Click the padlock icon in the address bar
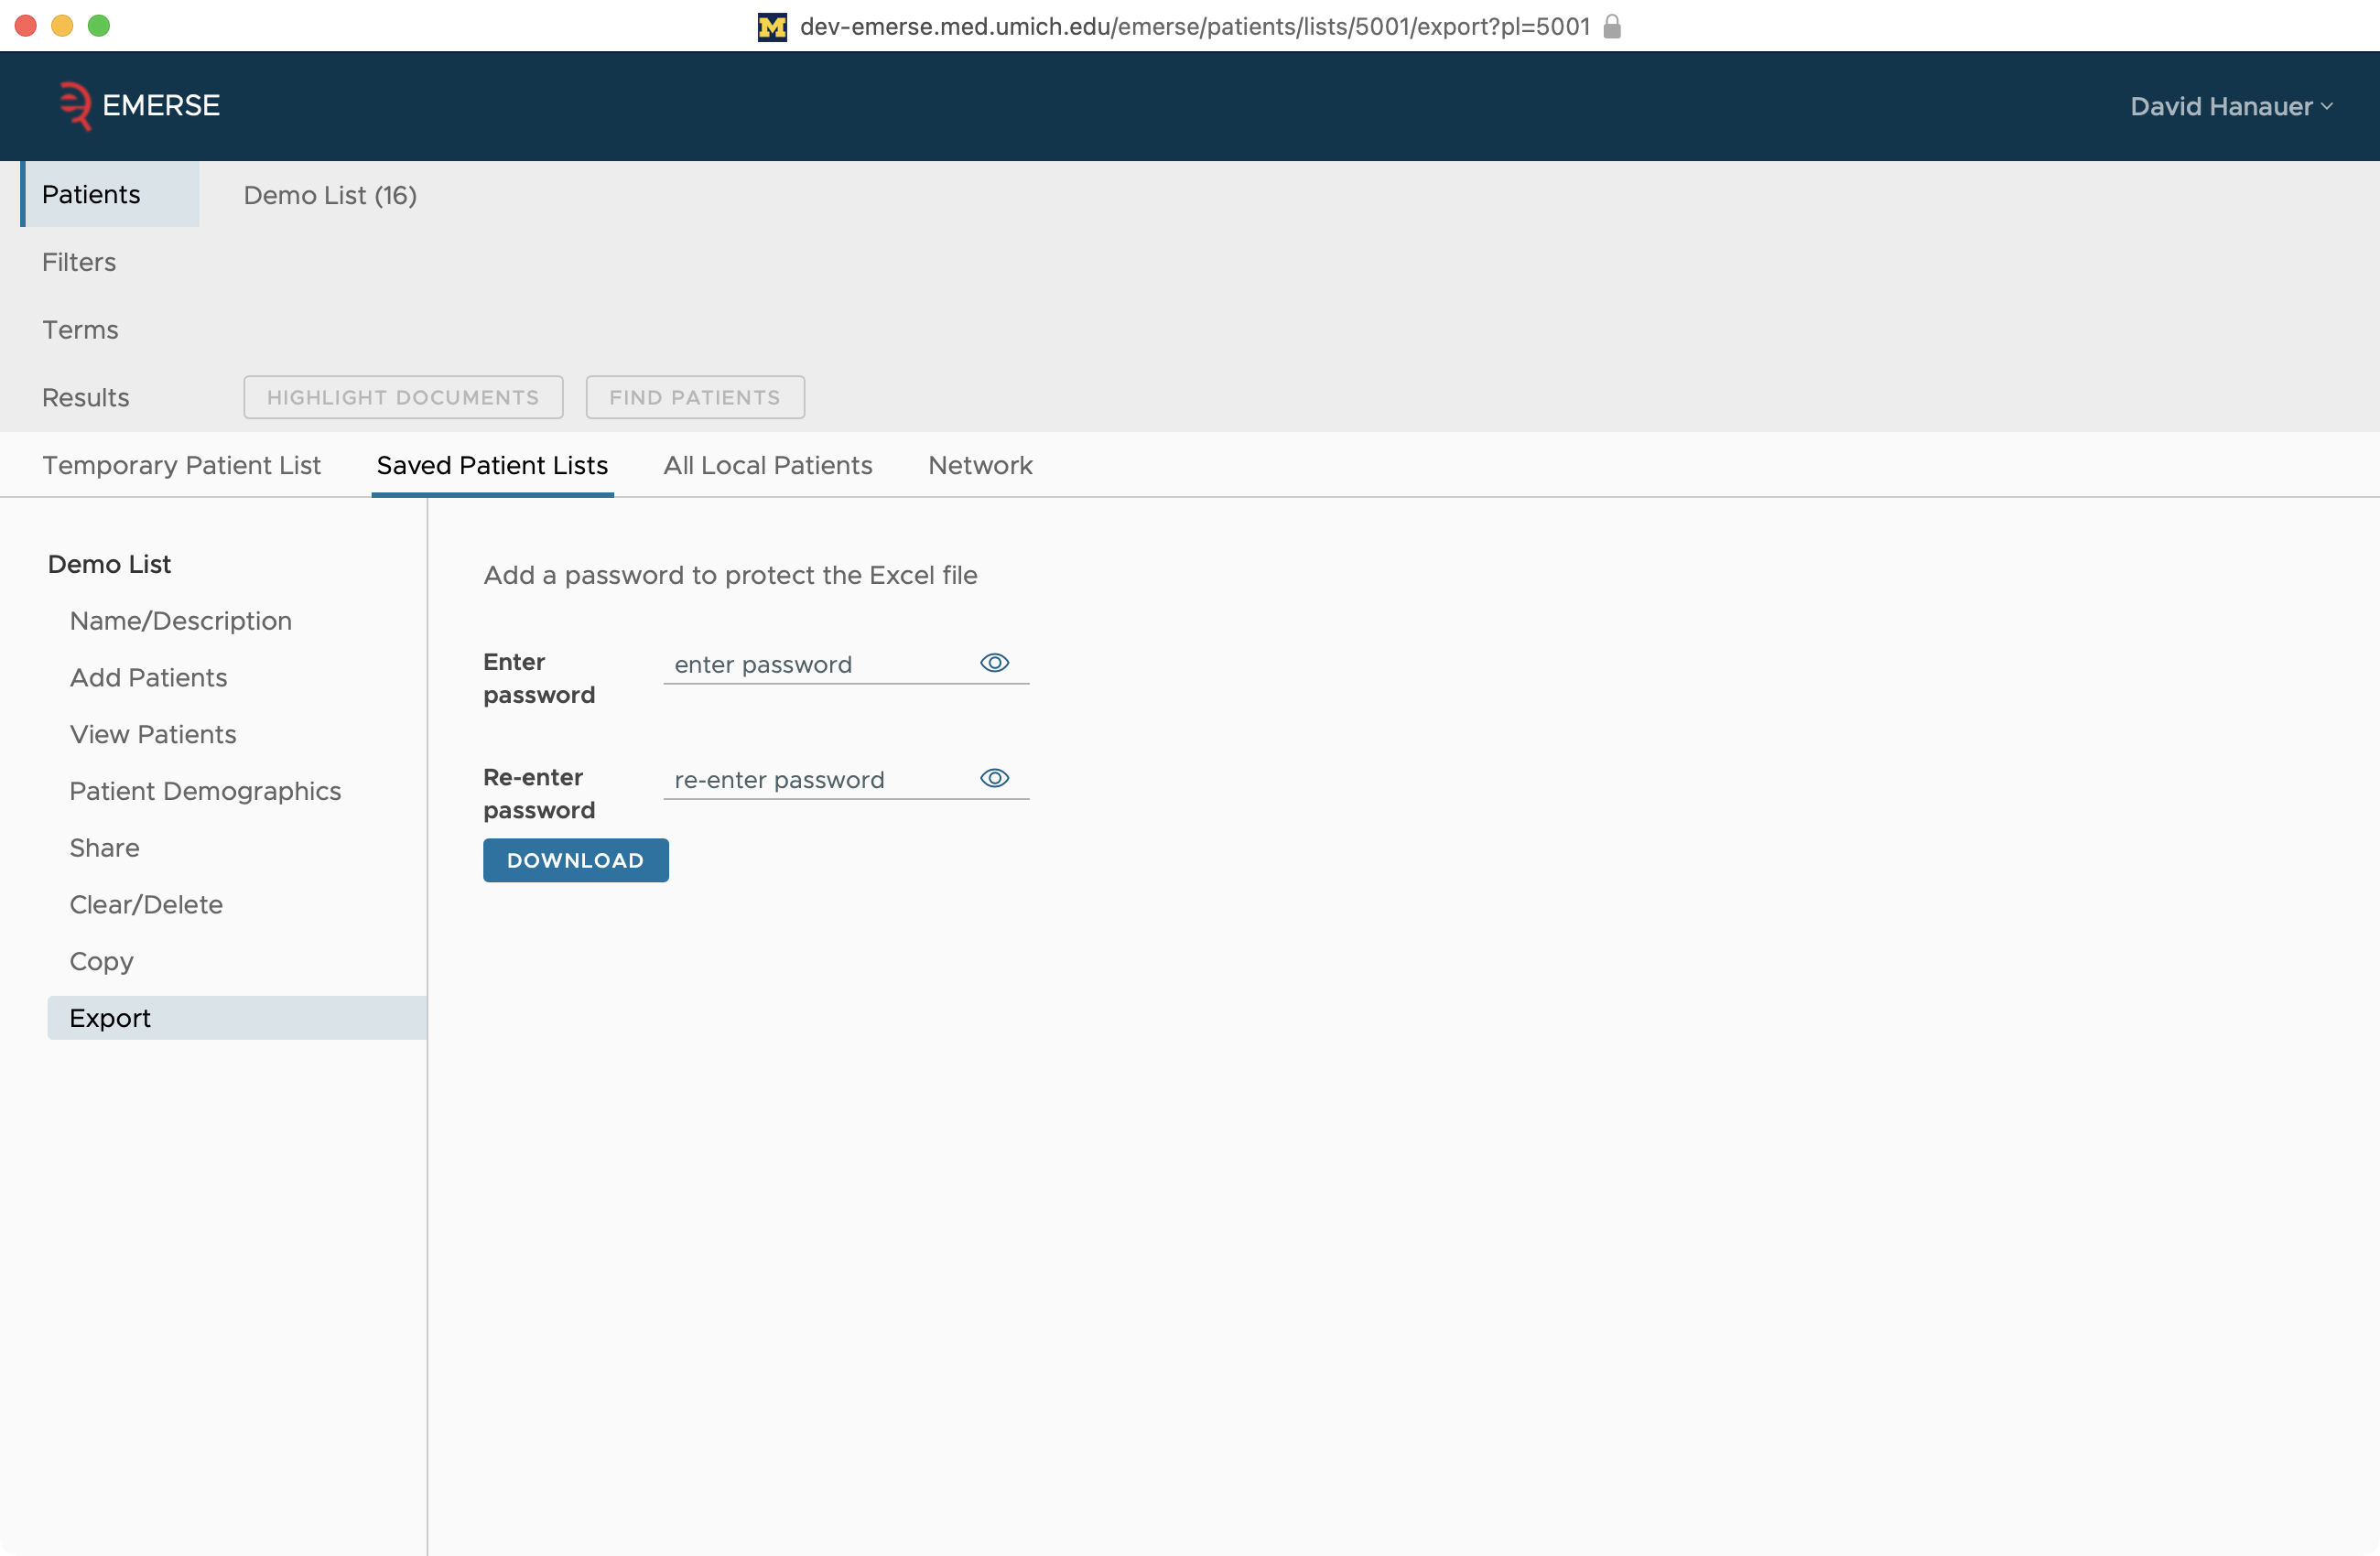The image size is (2380, 1556). point(1611,26)
